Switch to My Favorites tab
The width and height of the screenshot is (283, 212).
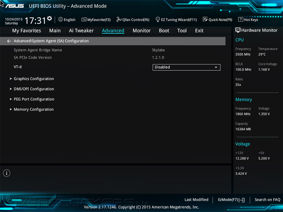coord(27,31)
